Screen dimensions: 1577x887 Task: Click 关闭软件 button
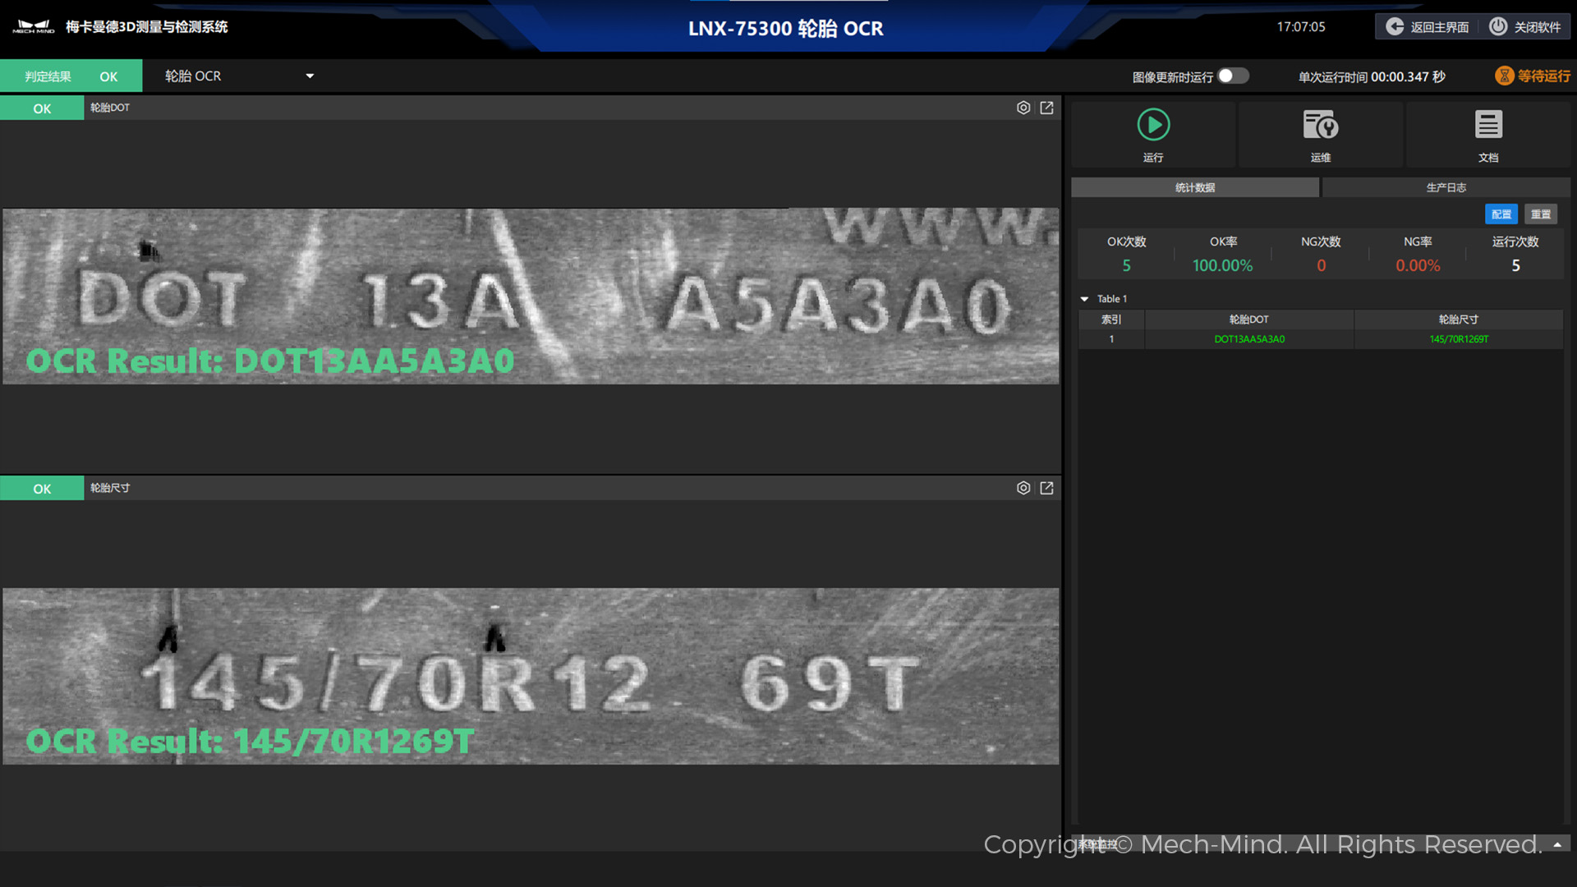(1525, 27)
